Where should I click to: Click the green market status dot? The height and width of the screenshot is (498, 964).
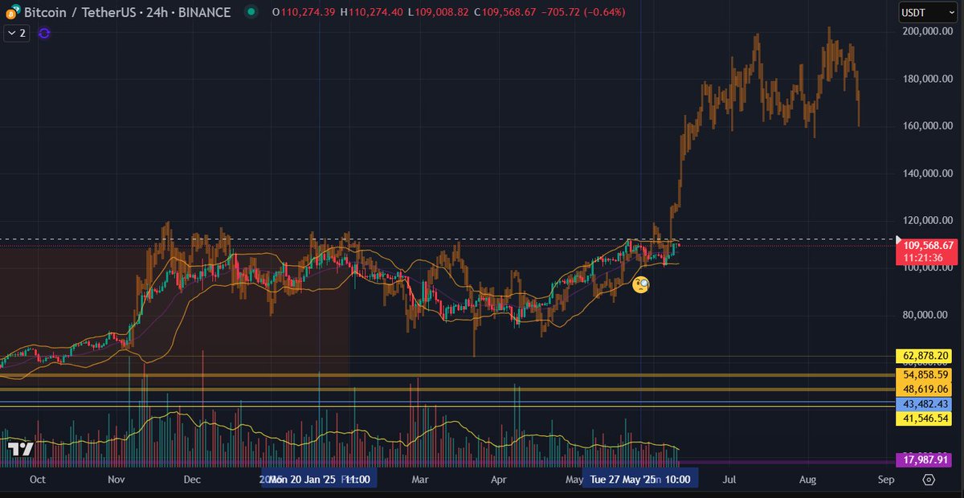pyautogui.click(x=251, y=12)
